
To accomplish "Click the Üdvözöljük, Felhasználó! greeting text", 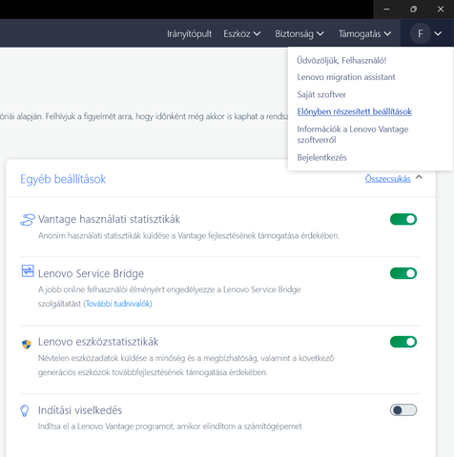I will click(x=341, y=60).
